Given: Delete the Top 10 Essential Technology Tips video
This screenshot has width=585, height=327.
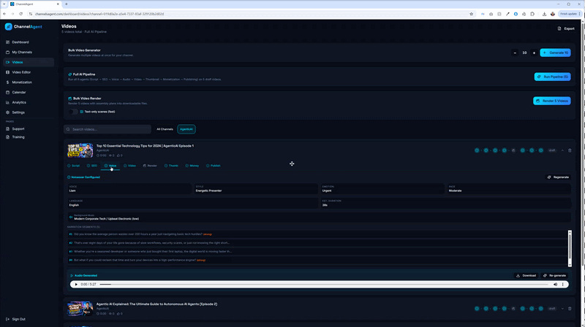Looking at the screenshot, I should pyautogui.click(x=570, y=150).
